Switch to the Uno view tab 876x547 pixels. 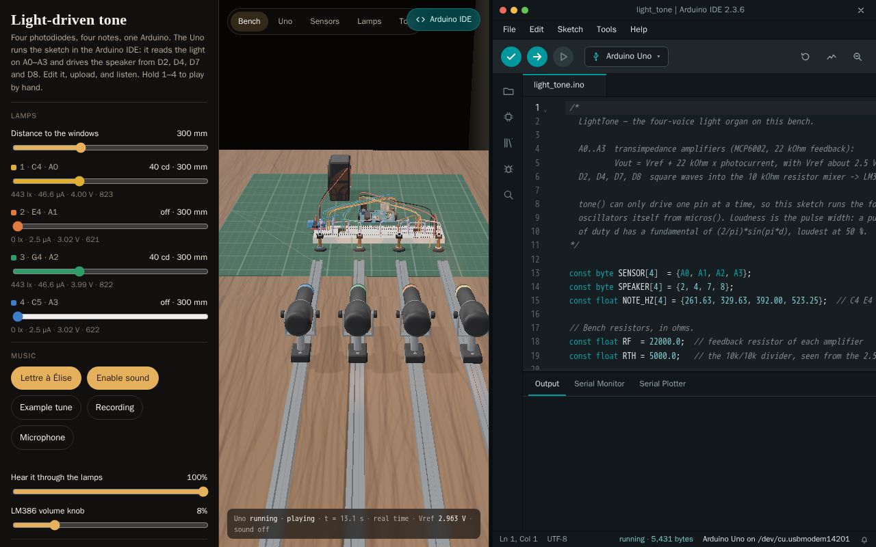pos(285,21)
